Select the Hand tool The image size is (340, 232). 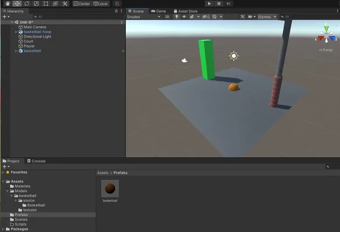coord(8,3)
